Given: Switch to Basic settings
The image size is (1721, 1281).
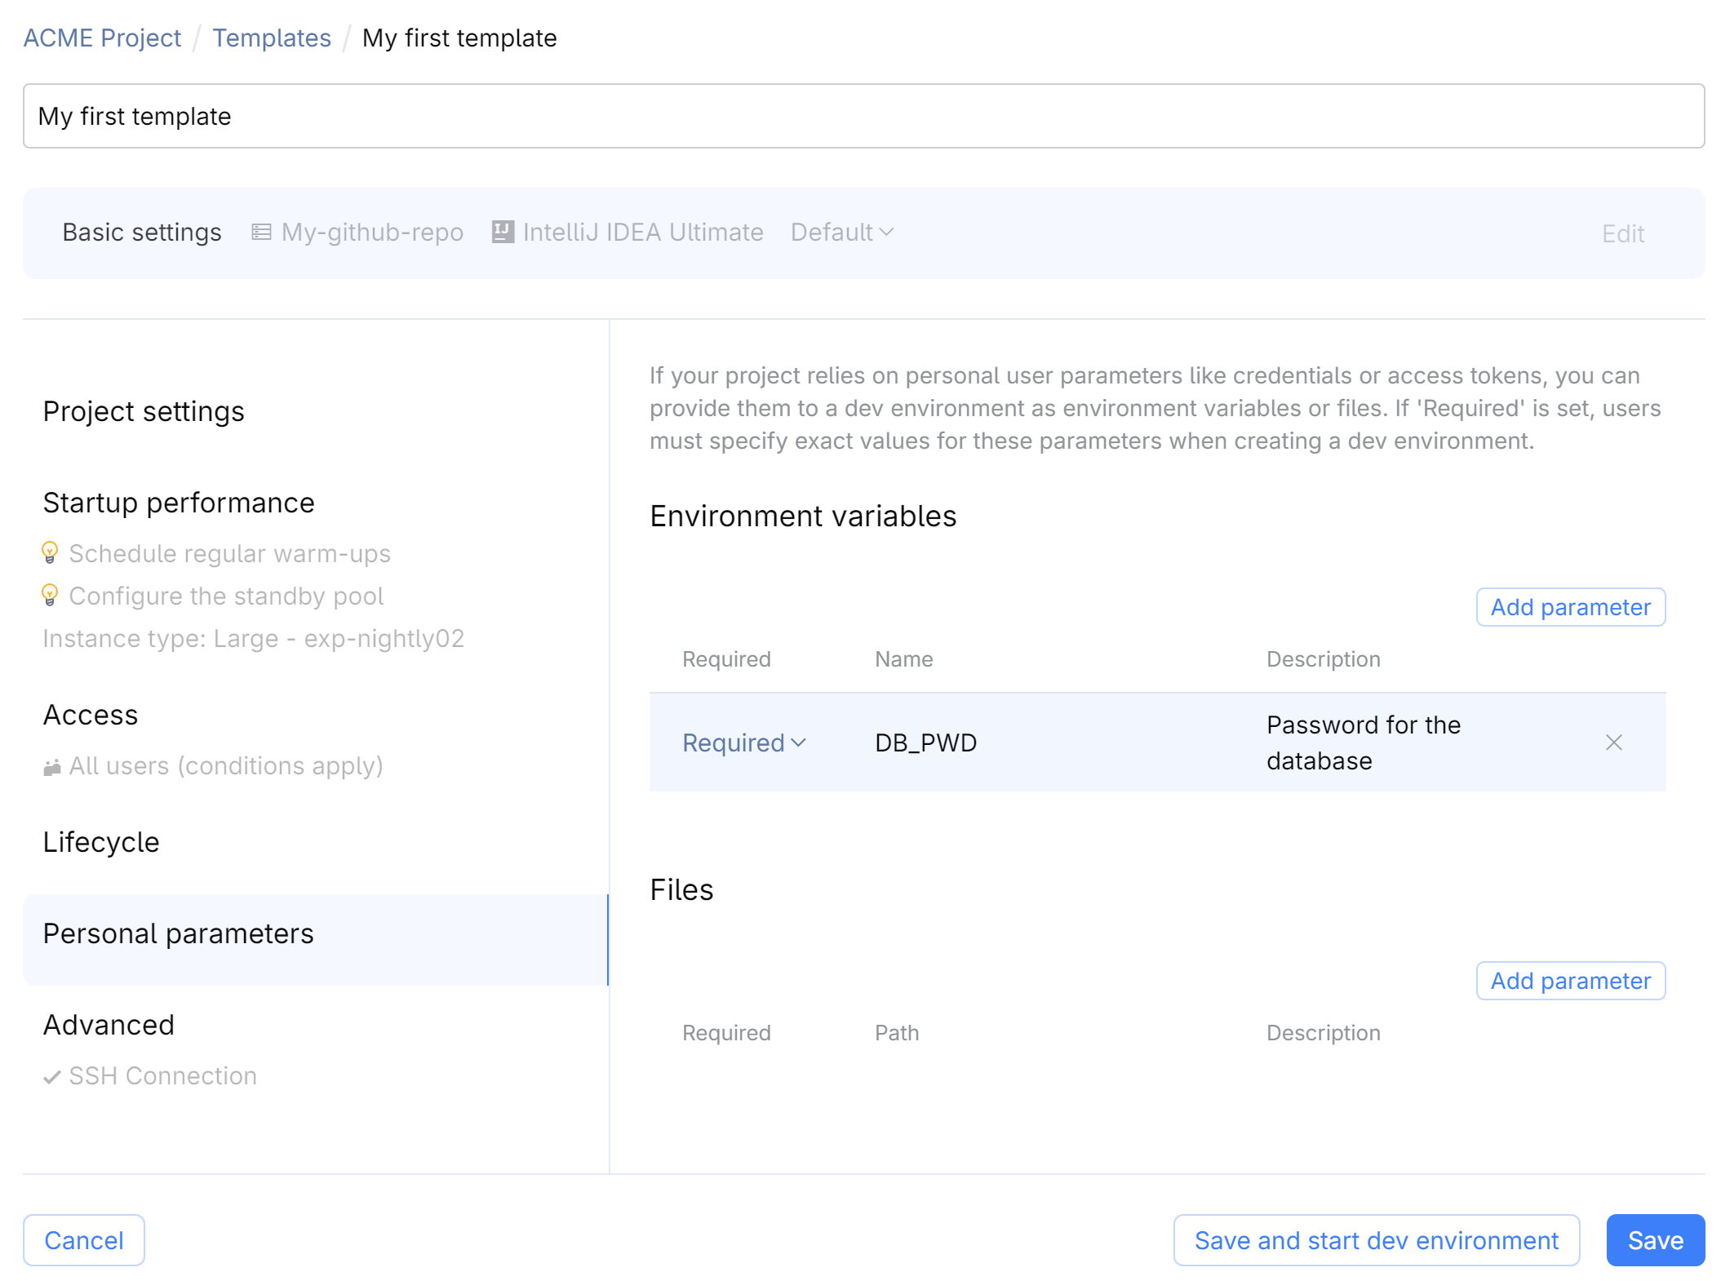Looking at the screenshot, I should coord(141,233).
